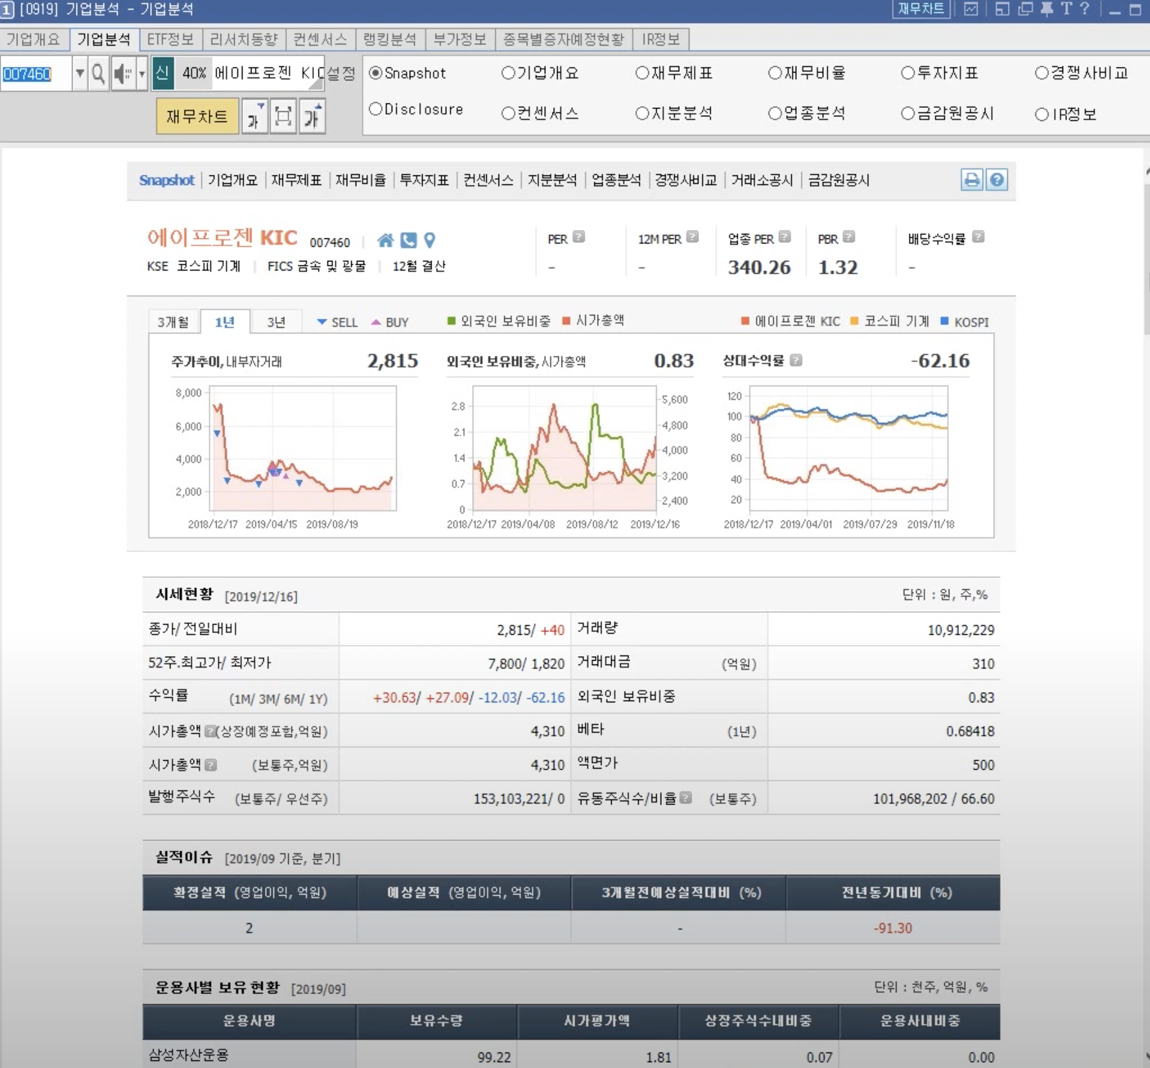Viewport: 1150px width, 1068px height.
Task: Switch to the IR정보 top tab
Action: click(x=661, y=39)
